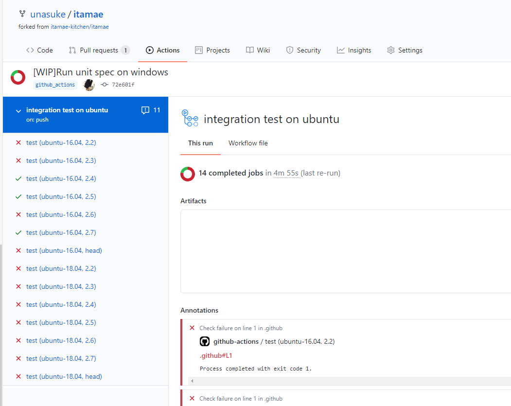Viewport: 511px width, 406px height.
Task: Click the Actions play circle icon
Action: (x=150, y=50)
